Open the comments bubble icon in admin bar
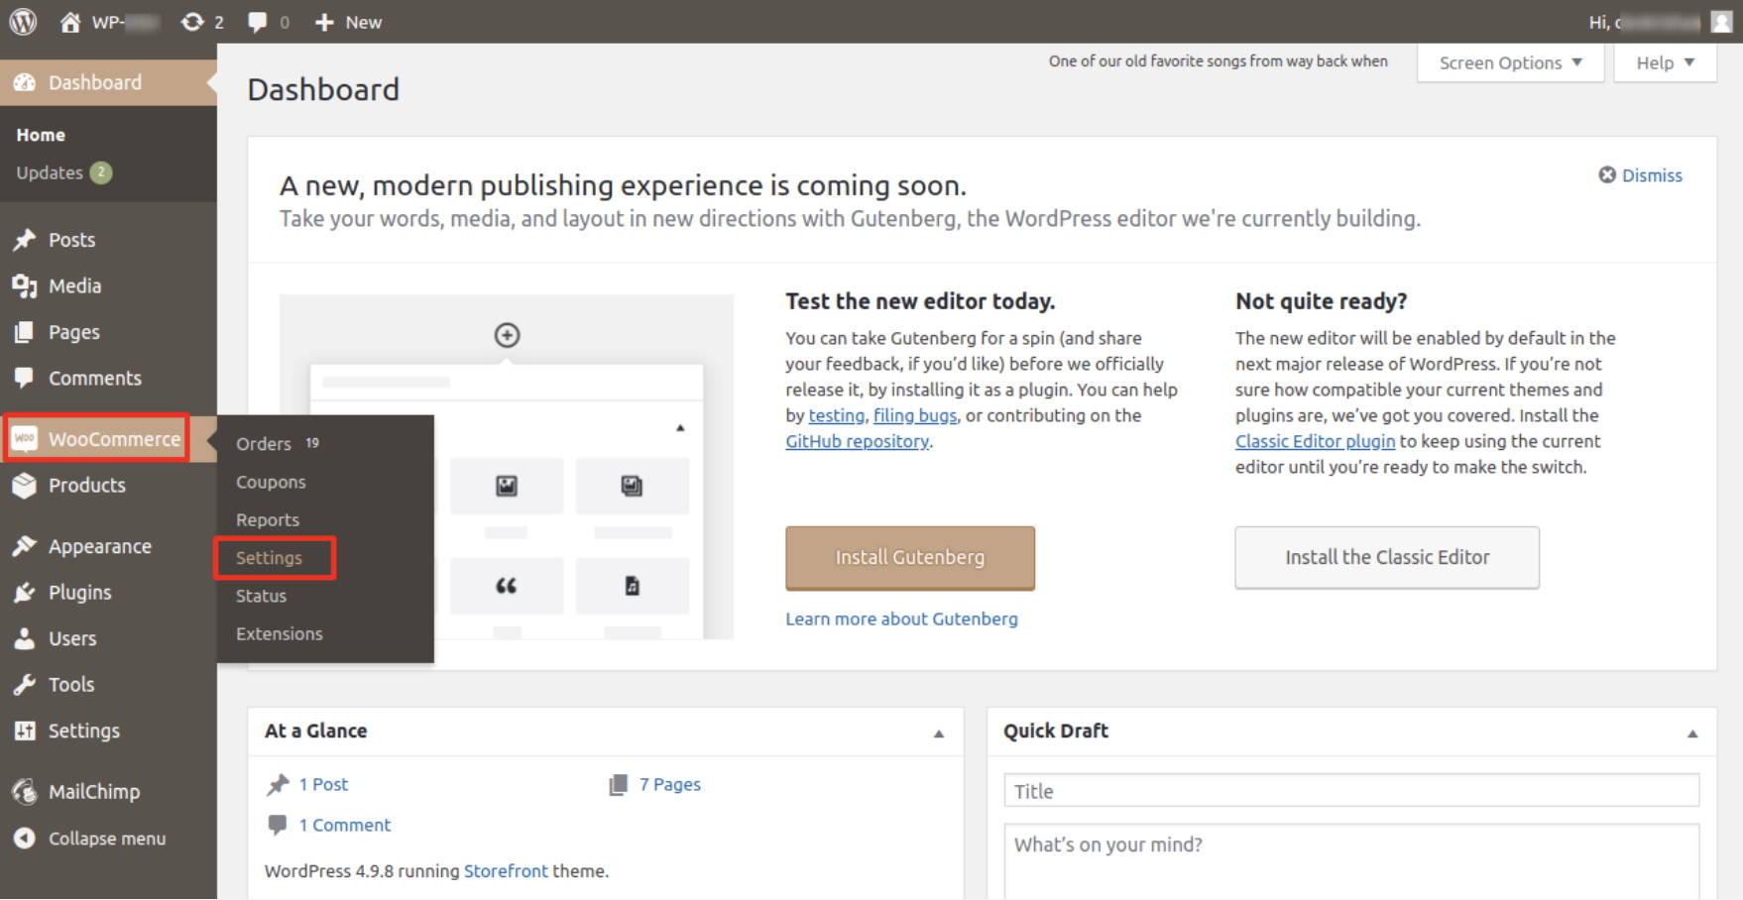Screen dimensions: 1743x900 (257, 22)
